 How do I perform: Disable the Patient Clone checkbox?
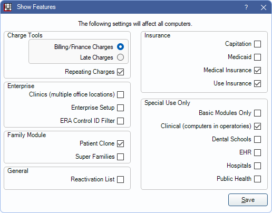[x=120, y=143]
